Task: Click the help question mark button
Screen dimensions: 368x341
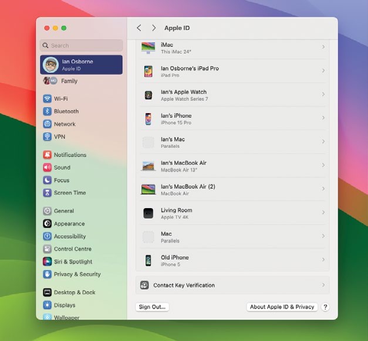Action: [325, 307]
